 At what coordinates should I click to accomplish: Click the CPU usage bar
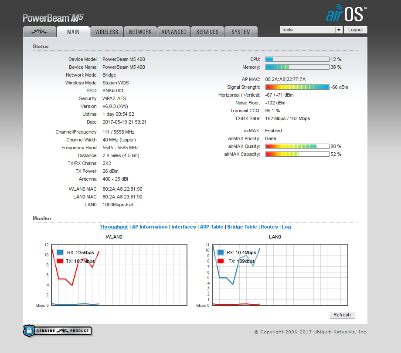[x=297, y=59]
